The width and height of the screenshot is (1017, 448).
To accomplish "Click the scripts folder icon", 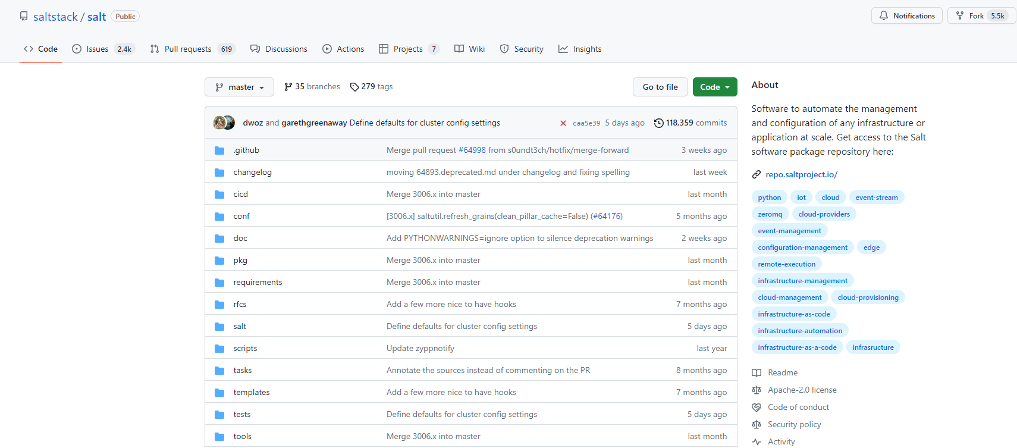I will pos(219,349).
